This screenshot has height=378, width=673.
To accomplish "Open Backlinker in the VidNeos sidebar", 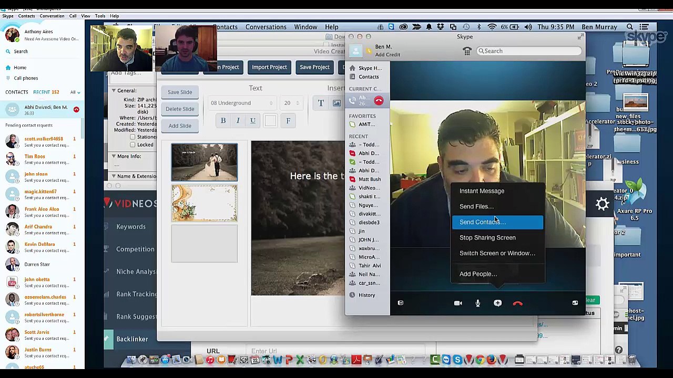I will click(x=132, y=339).
